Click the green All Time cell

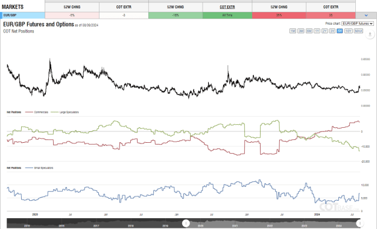(x=227, y=16)
